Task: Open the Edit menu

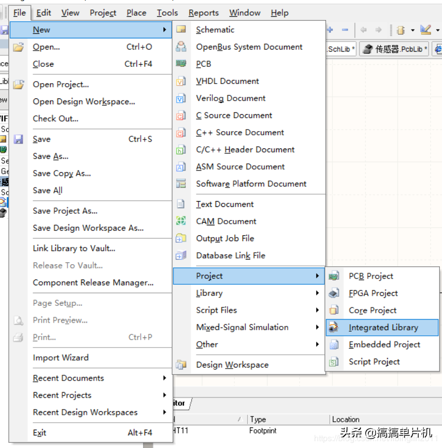Action: coord(43,13)
